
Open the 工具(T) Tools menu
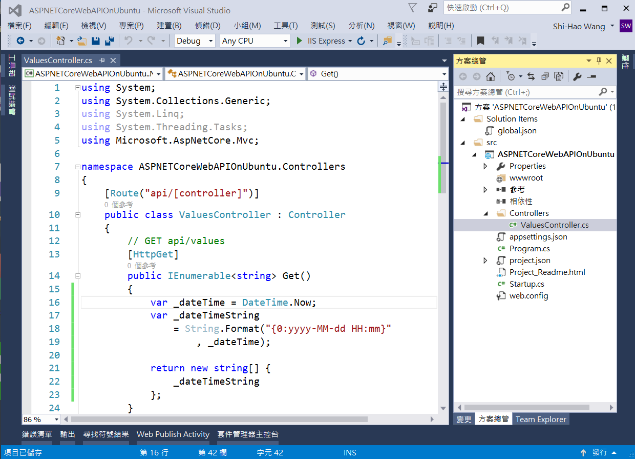(286, 26)
